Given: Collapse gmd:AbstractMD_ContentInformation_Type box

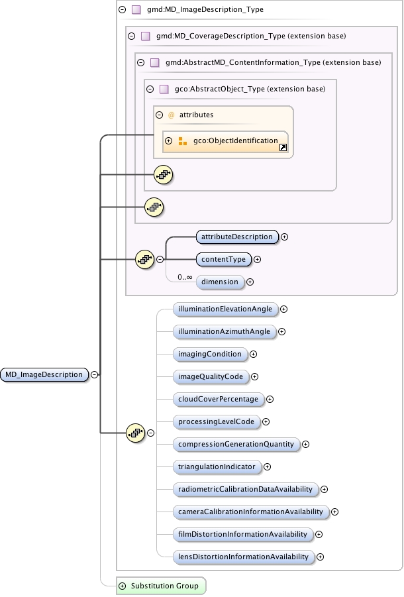Looking at the screenshot, I should pyautogui.click(x=141, y=62).
